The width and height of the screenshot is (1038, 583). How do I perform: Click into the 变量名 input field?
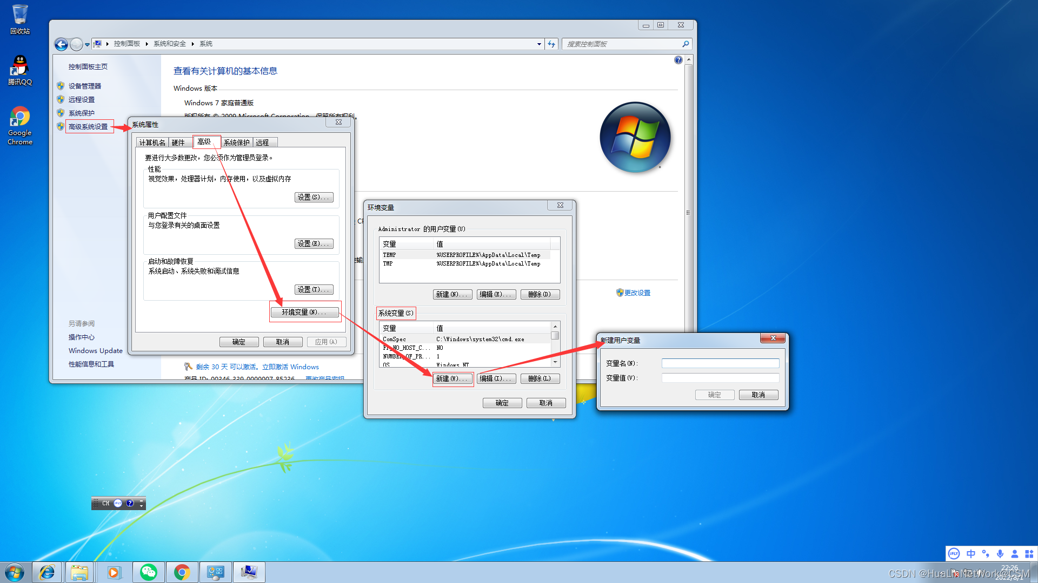tap(720, 363)
